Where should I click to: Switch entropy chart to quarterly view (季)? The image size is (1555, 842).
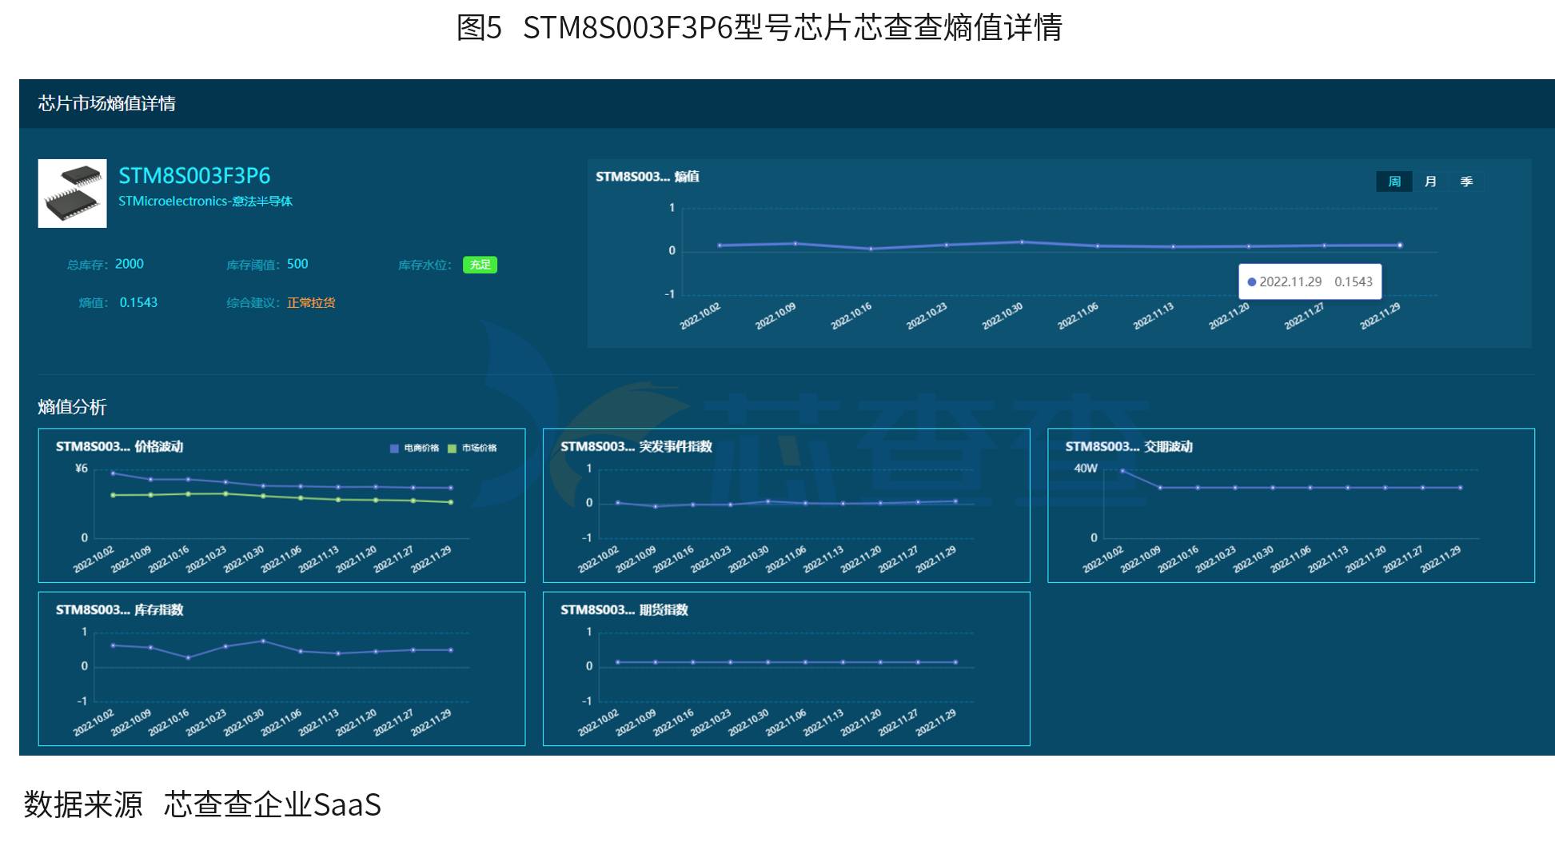(x=1466, y=182)
